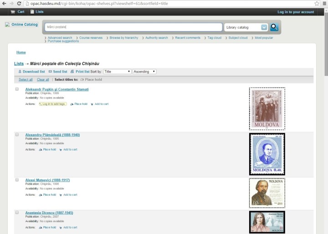Click the Print list printer icon

(x=72, y=72)
